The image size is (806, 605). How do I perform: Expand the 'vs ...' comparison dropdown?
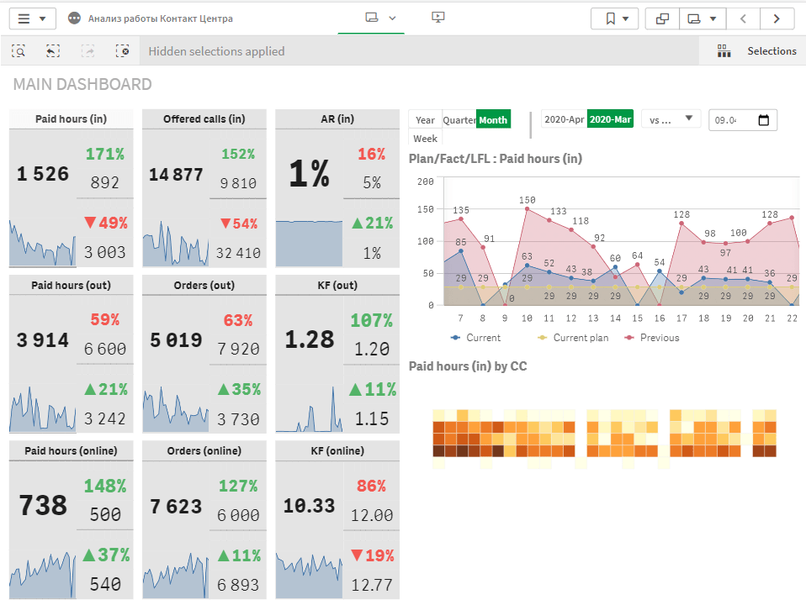pos(671,119)
